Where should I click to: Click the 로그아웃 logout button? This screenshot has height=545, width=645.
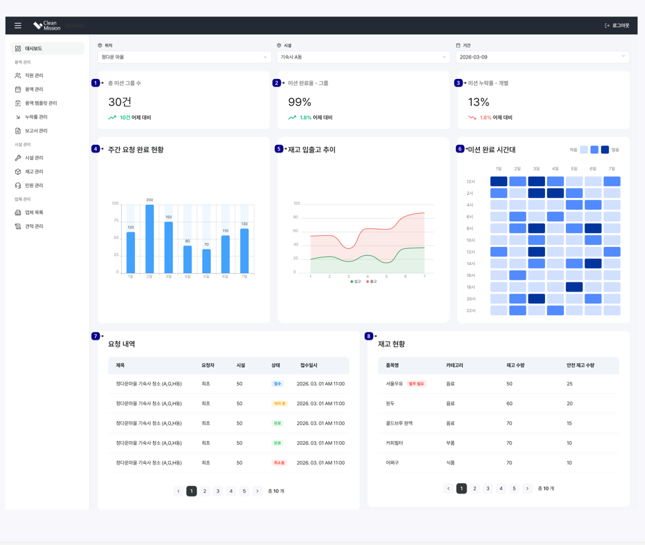617,26
